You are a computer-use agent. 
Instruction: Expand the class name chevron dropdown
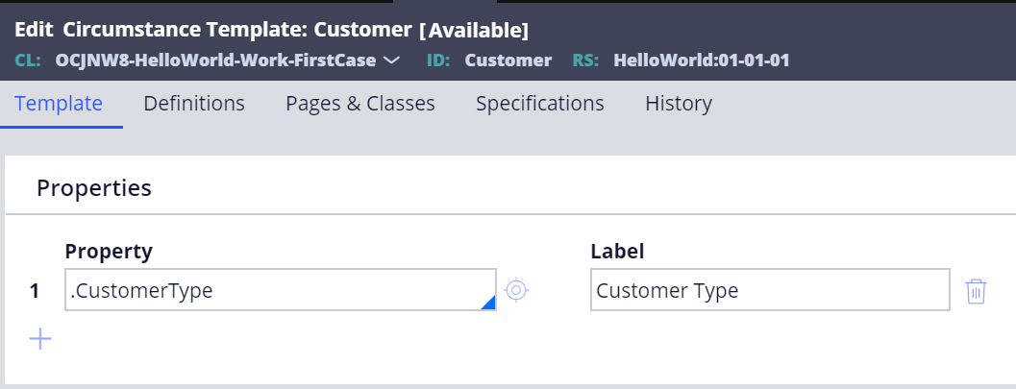pyautogui.click(x=391, y=61)
